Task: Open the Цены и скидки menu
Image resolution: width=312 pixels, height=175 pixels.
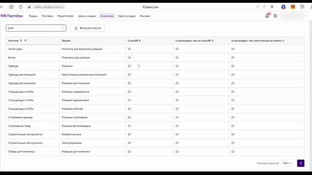Action: [x=87, y=16]
